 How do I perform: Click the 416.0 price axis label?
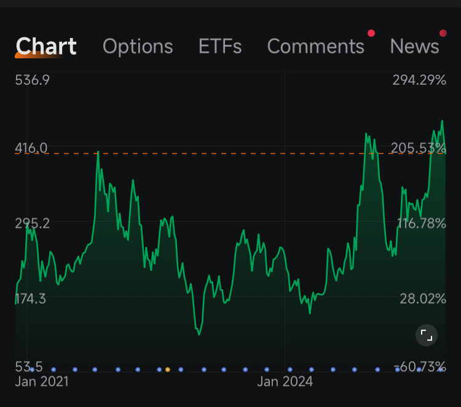coord(31,148)
